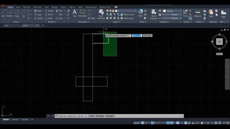
Task: Open the Insert block tool
Action: click(141, 13)
